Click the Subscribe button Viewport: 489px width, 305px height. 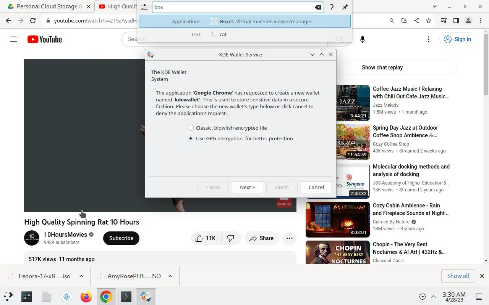click(x=121, y=238)
